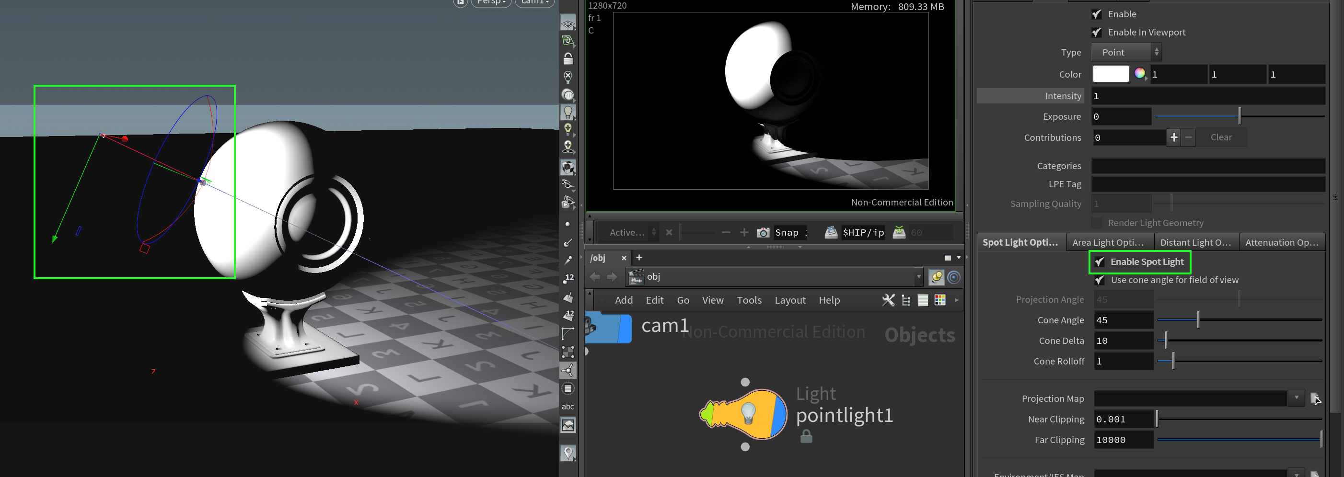Image resolution: width=1344 pixels, height=477 pixels.
Task: Uncheck Use cone angle for field of view
Action: click(x=1099, y=280)
